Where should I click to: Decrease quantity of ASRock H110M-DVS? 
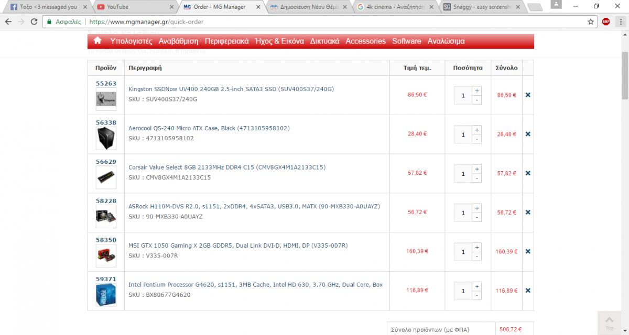pos(476,218)
